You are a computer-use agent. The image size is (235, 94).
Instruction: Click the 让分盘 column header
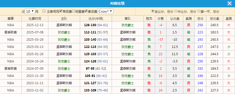(175, 18)
